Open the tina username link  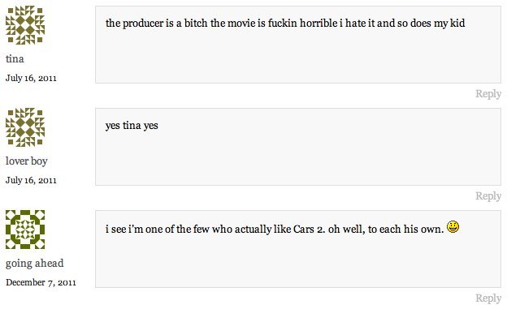pos(15,58)
